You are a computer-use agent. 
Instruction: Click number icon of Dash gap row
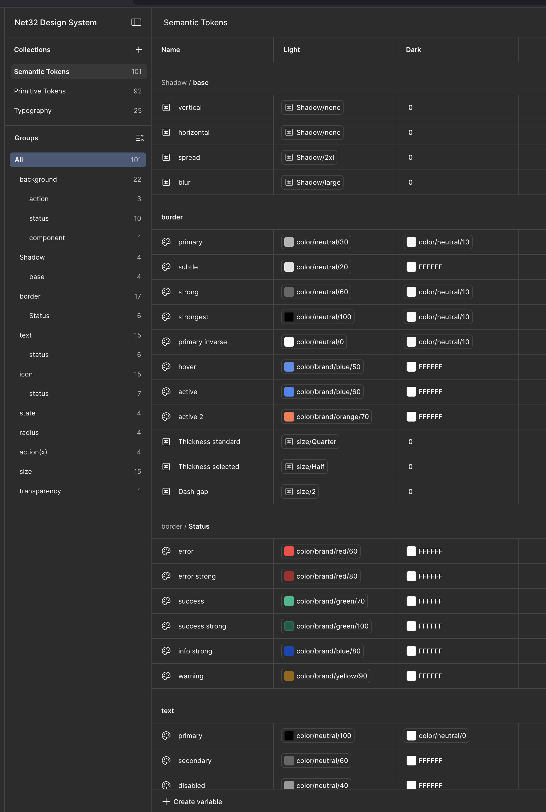[166, 491]
